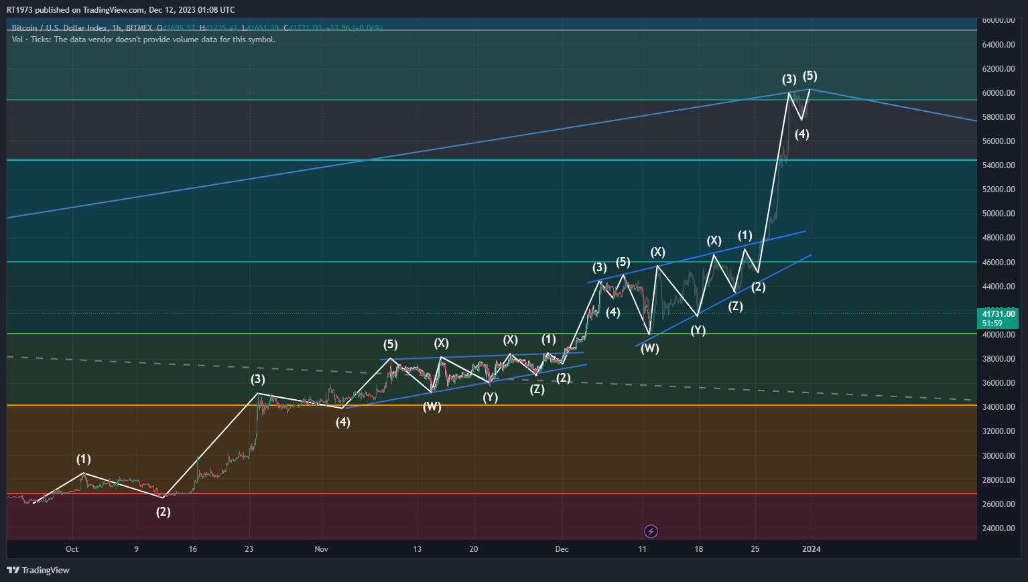This screenshot has width=1028, height=582.
Task: Select the orange horizontal line near 34000
Action: [x=492, y=405]
